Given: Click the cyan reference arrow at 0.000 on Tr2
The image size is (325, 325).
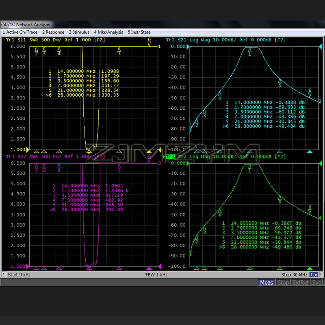Looking at the screenshot, I should [188, 47].
